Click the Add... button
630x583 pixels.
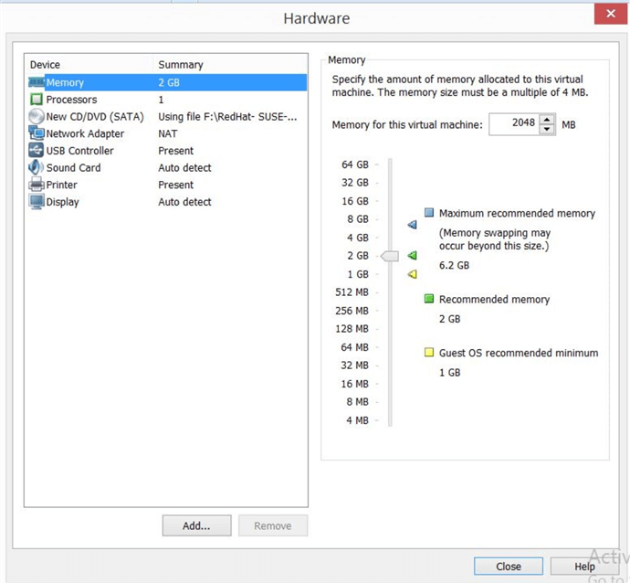click(x=197, y=525)
